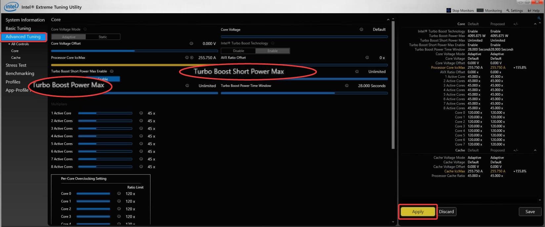Adjust the Core Voltage Offset slider

click(134, 51)
